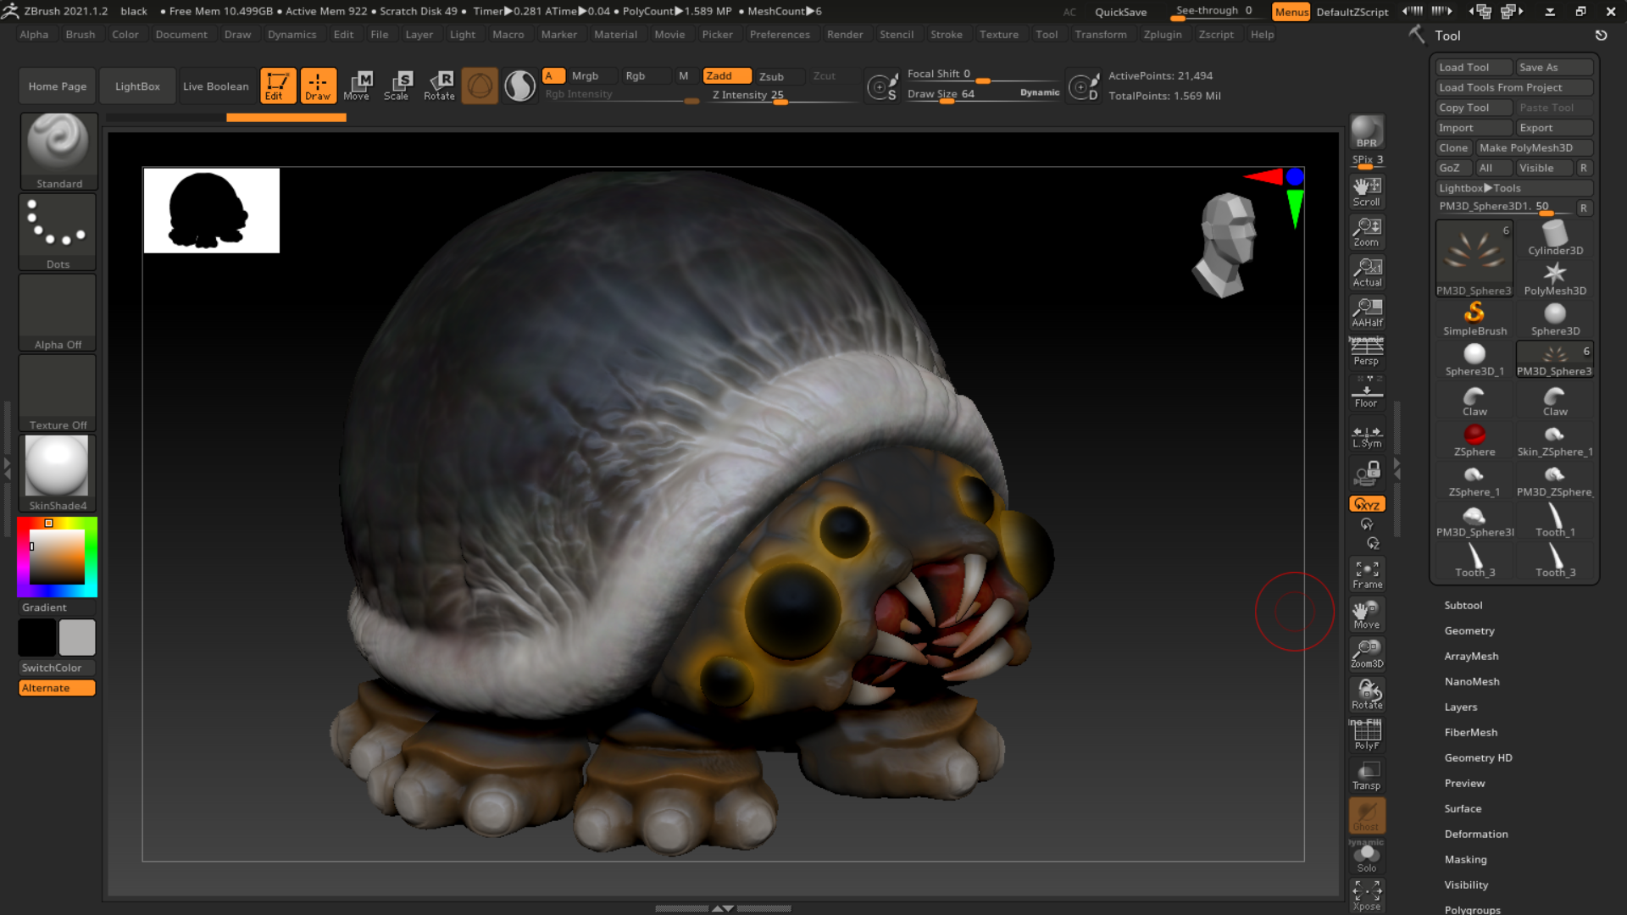Expand the Geometry section
The width and height of the screenshot is (1627, 915).
click(1469, 630)
